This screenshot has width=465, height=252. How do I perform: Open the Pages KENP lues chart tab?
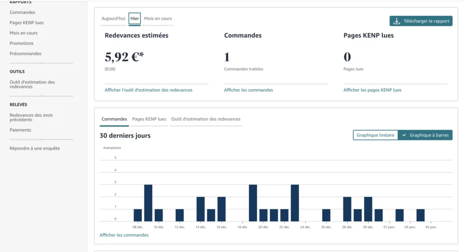[x=149, y=119]
